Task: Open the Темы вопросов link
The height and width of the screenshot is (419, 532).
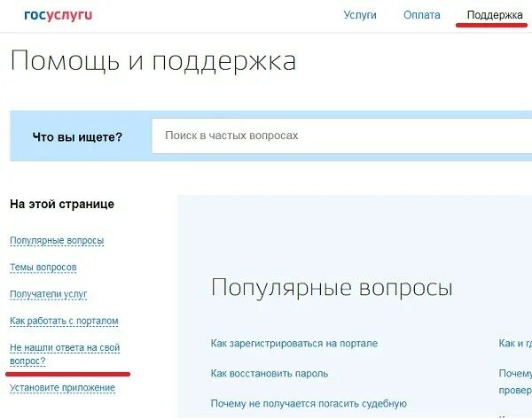Action: pyautogui.click(x=43, y=268)
